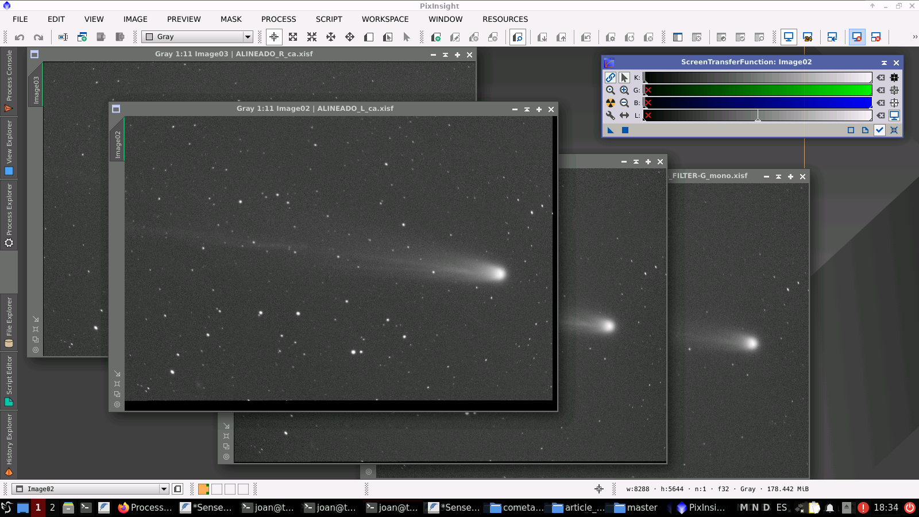
Task: Select the zoom-out tool in ScreenTransferFunction
Action: [x=624, y=103]
